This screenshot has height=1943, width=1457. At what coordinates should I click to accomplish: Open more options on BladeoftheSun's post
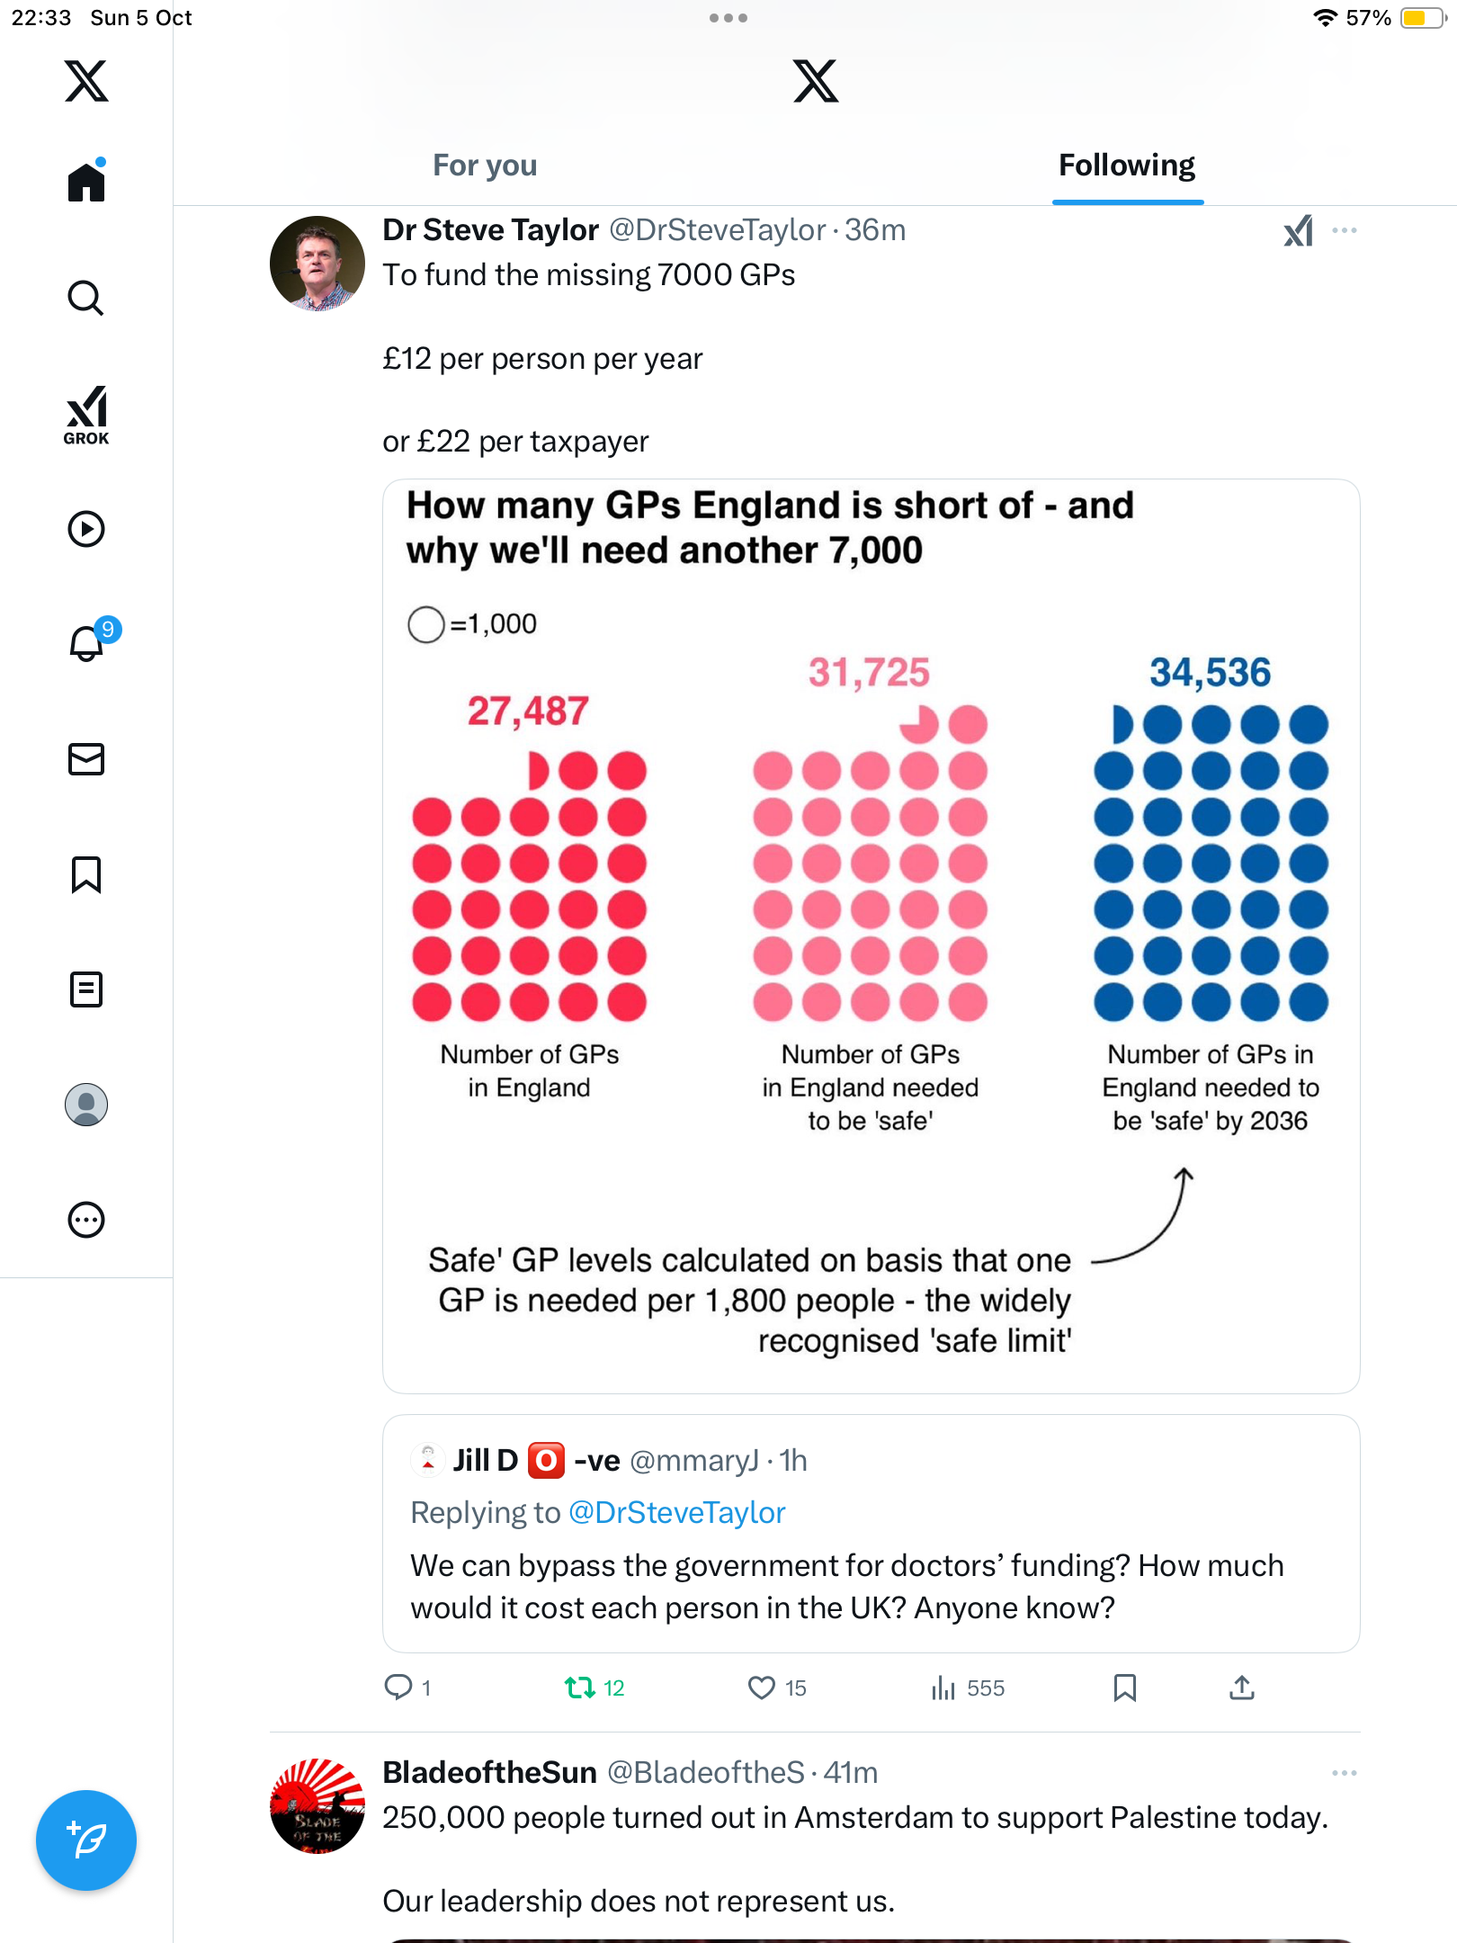point(1344,1773)
